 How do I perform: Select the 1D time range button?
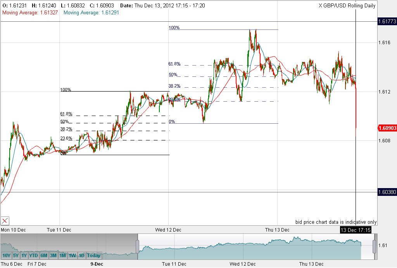pos(81,255)
